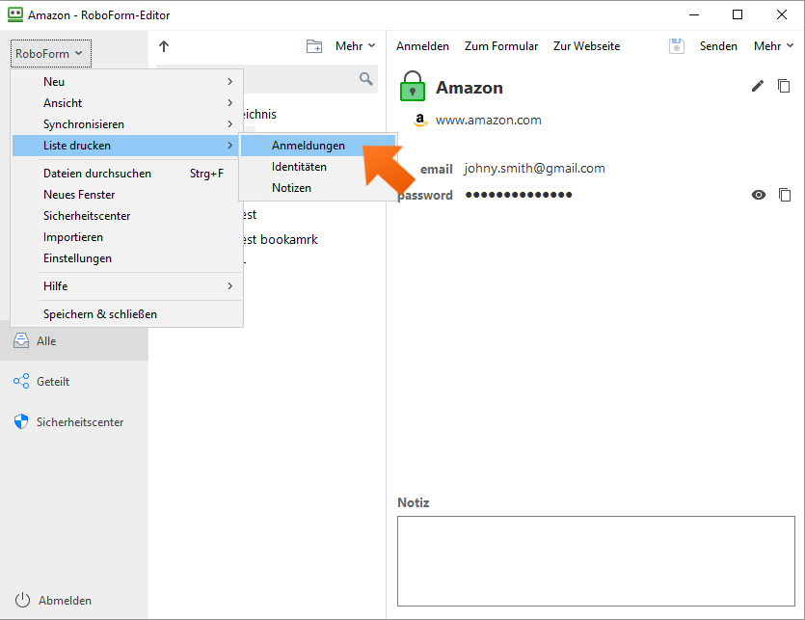Select Neues Fenster menu item
The image size is (805, 620).
coord(127,195)
